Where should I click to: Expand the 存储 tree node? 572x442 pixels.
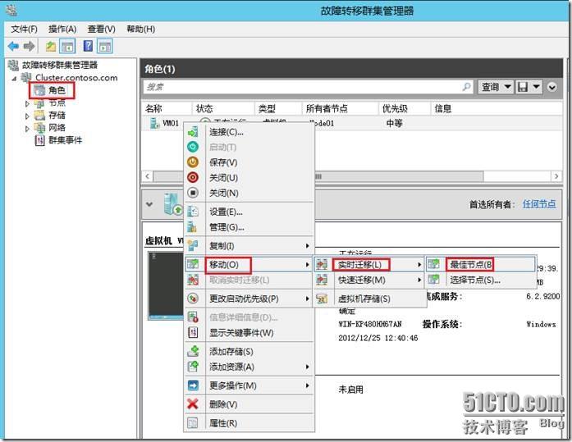tap(27, 116)
